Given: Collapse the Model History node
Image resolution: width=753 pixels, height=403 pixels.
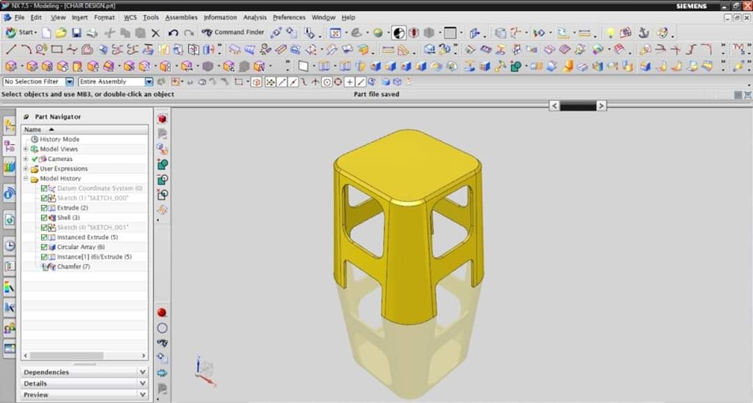Looking at the screenshot, I should click(x=26, y=178).
